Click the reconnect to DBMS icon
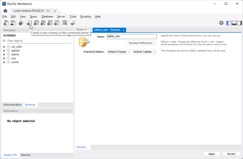This screenshot has width=243, height=159. point(73,23)
